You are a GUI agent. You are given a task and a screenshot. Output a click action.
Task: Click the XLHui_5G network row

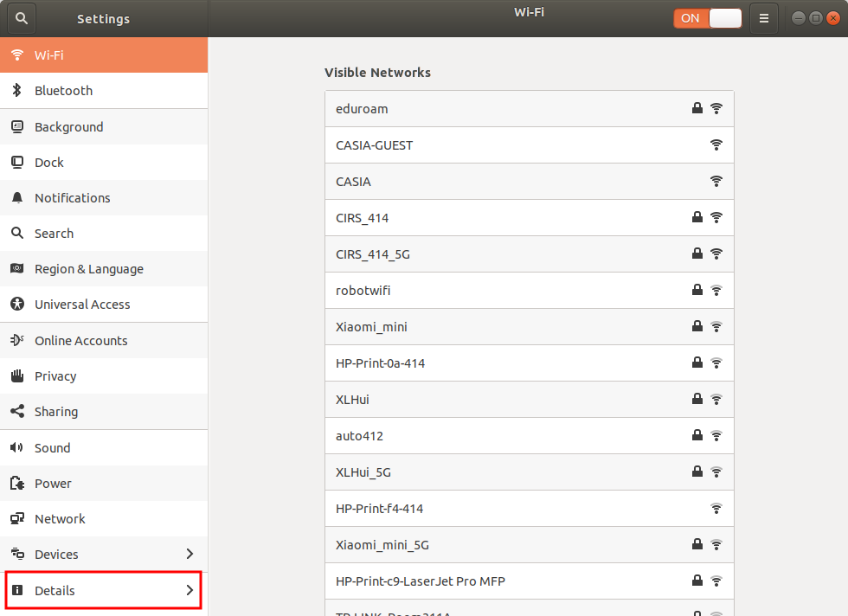click(530, 472)
